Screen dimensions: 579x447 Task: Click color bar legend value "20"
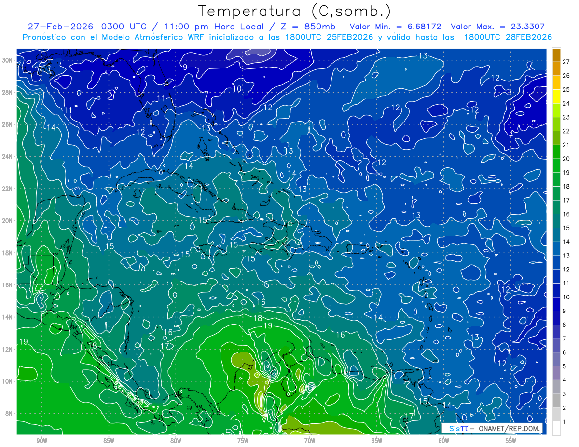click(566, 159)
